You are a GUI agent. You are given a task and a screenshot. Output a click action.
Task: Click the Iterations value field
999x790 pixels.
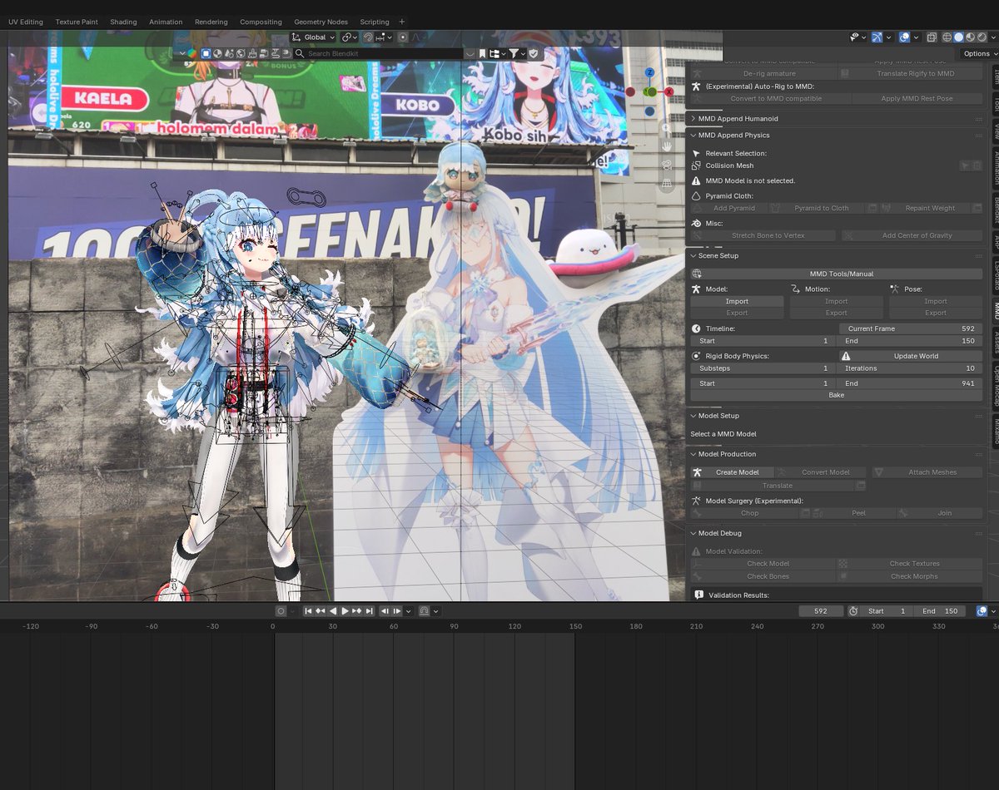910,368
